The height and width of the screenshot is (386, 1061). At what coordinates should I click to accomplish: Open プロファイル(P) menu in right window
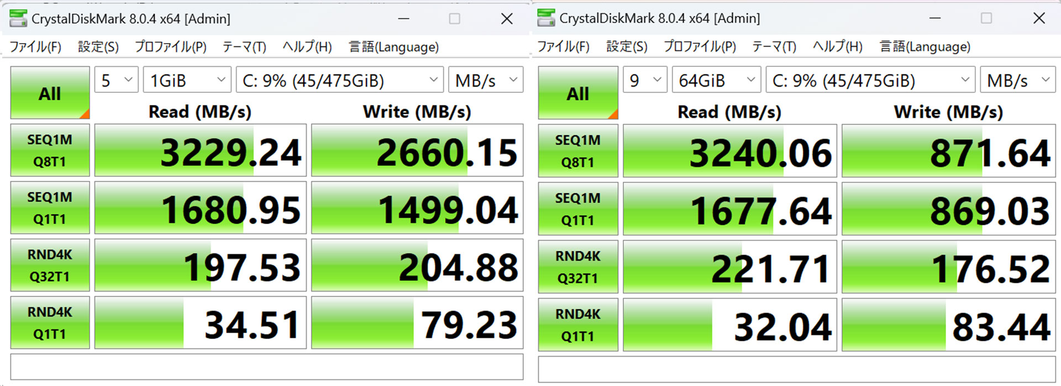[700, 46]
